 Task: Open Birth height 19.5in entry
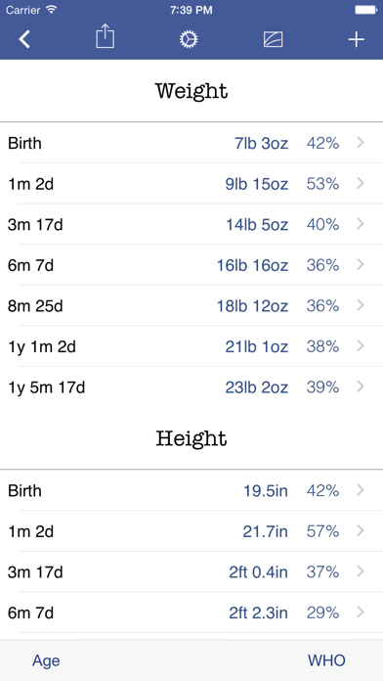pos(191,490)
